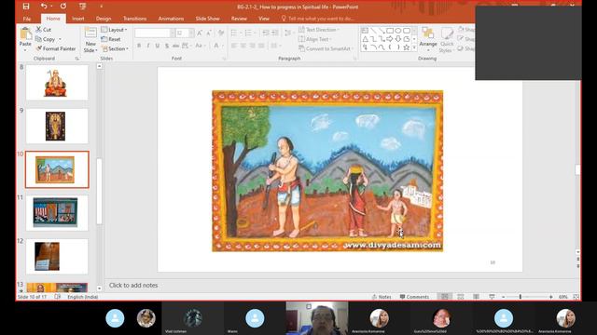The width and height of the screenshot is (597, 335).
Task: Fit slide to current window
Action: point(576,297)
